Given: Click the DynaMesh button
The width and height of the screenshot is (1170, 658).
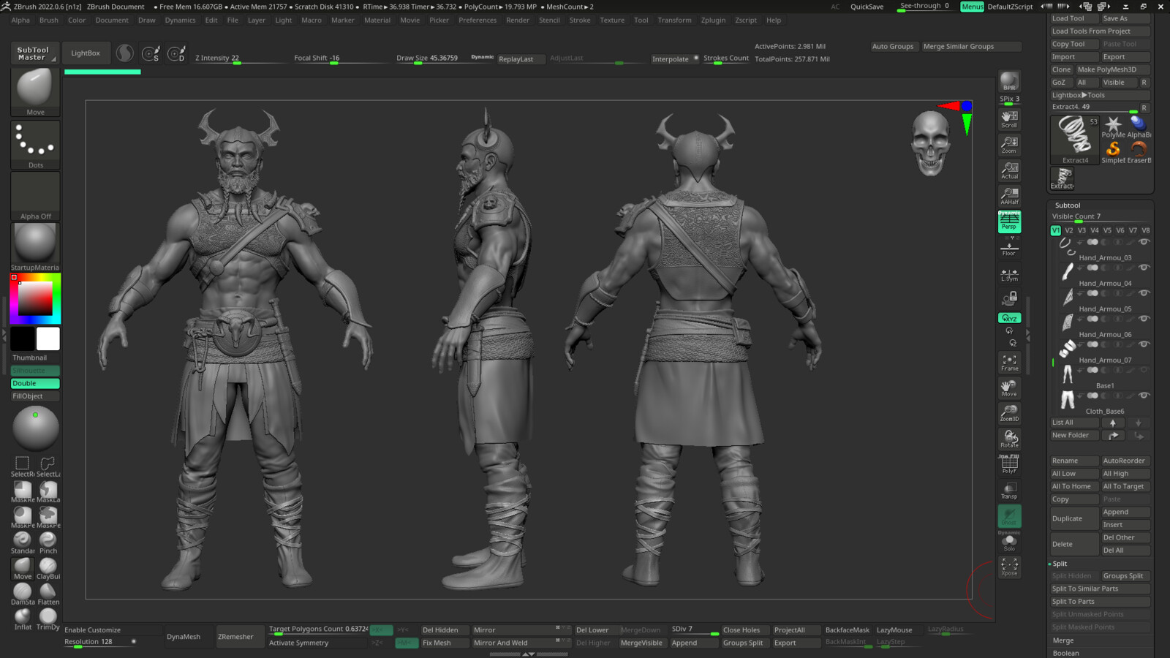Looking at the screenshot, I should pyautogui.click(x=184, y=637).
